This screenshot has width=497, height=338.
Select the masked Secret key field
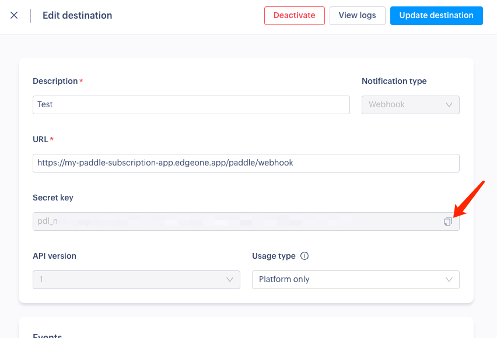233,221
